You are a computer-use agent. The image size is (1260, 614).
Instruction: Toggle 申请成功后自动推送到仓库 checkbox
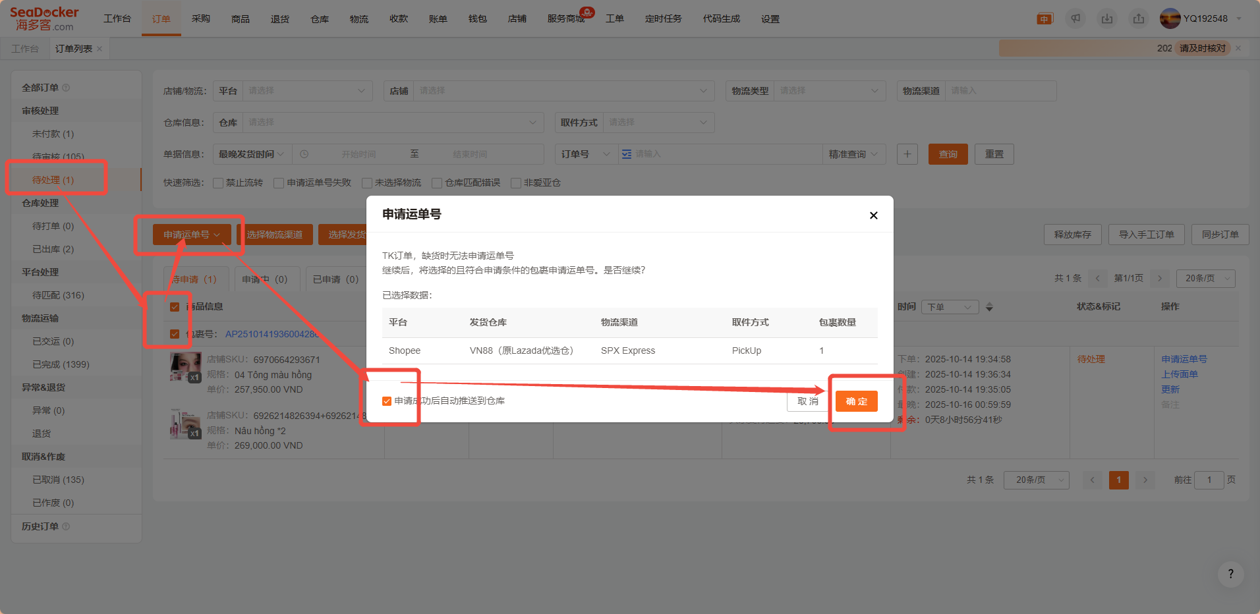(x=387, y=401)
